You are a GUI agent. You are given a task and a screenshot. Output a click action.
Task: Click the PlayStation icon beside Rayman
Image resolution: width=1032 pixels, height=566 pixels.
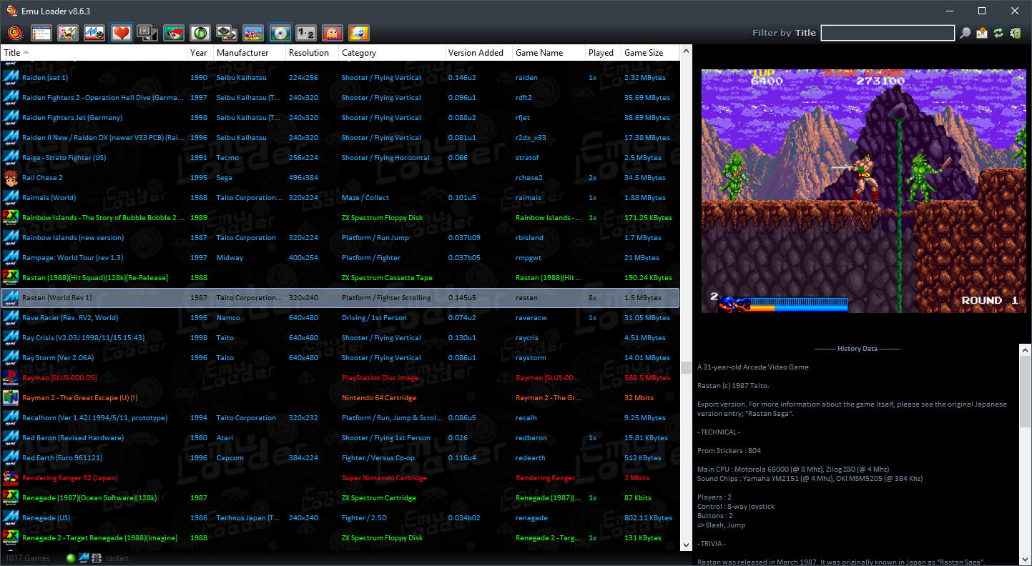coord(11,377)
